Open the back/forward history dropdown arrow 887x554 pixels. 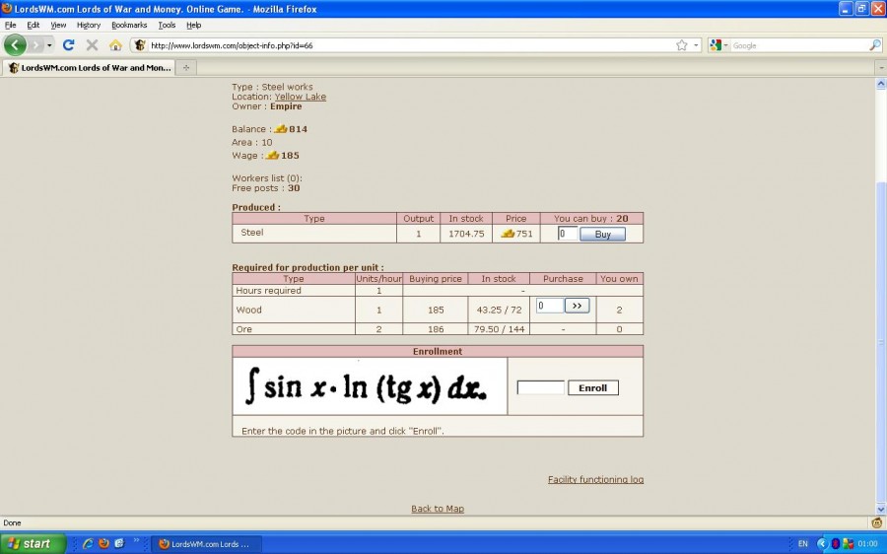pyautogui.click(x=49, y=45)
